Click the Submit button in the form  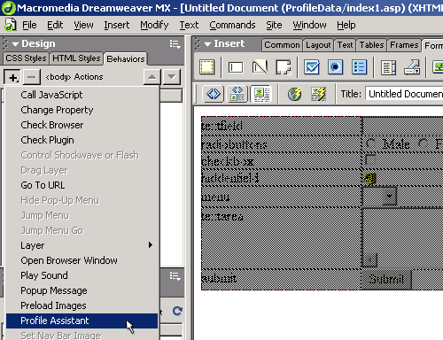386,279
